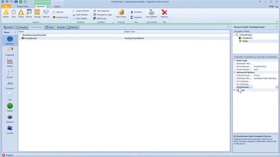Screen dimensions: 280x157
Task: Open the Definitions window tab
Action: coord(37,27)
